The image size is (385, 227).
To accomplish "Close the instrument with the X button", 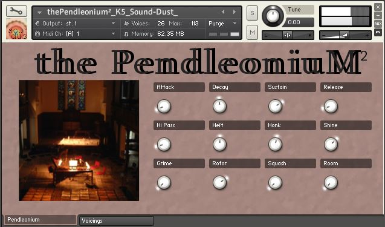I will [378, 7].
